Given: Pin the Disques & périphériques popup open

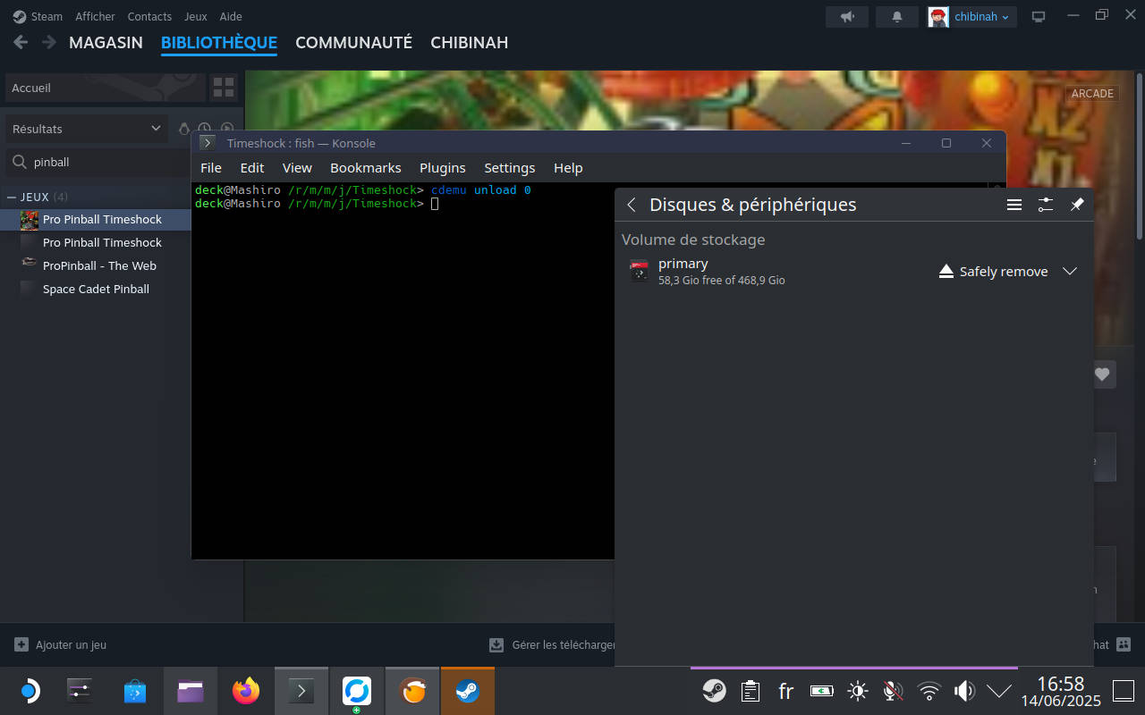Looking at the screenshot, I should (1077, 205).
